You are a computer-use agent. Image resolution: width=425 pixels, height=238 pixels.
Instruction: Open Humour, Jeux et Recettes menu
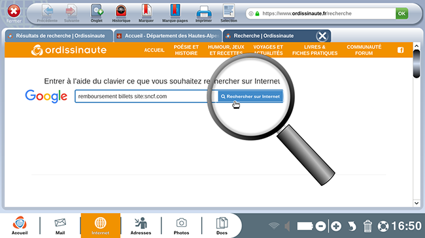pyautogui.click(x=226, y=50)
